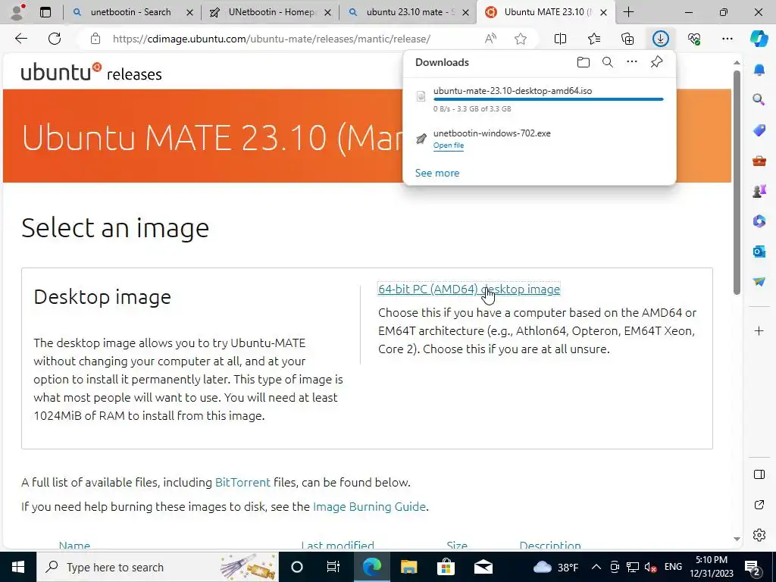776x582 pixels.
Task: Open the BitTorrent link
Action: point(242,483)
